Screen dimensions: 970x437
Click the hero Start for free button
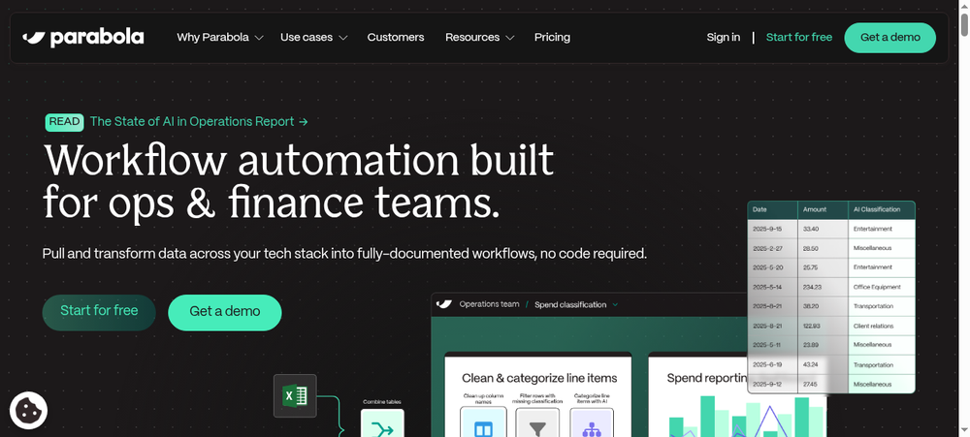99,312
